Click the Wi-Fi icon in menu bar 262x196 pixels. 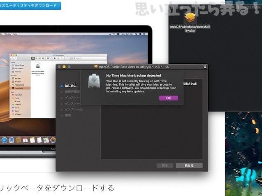point(114,34)
